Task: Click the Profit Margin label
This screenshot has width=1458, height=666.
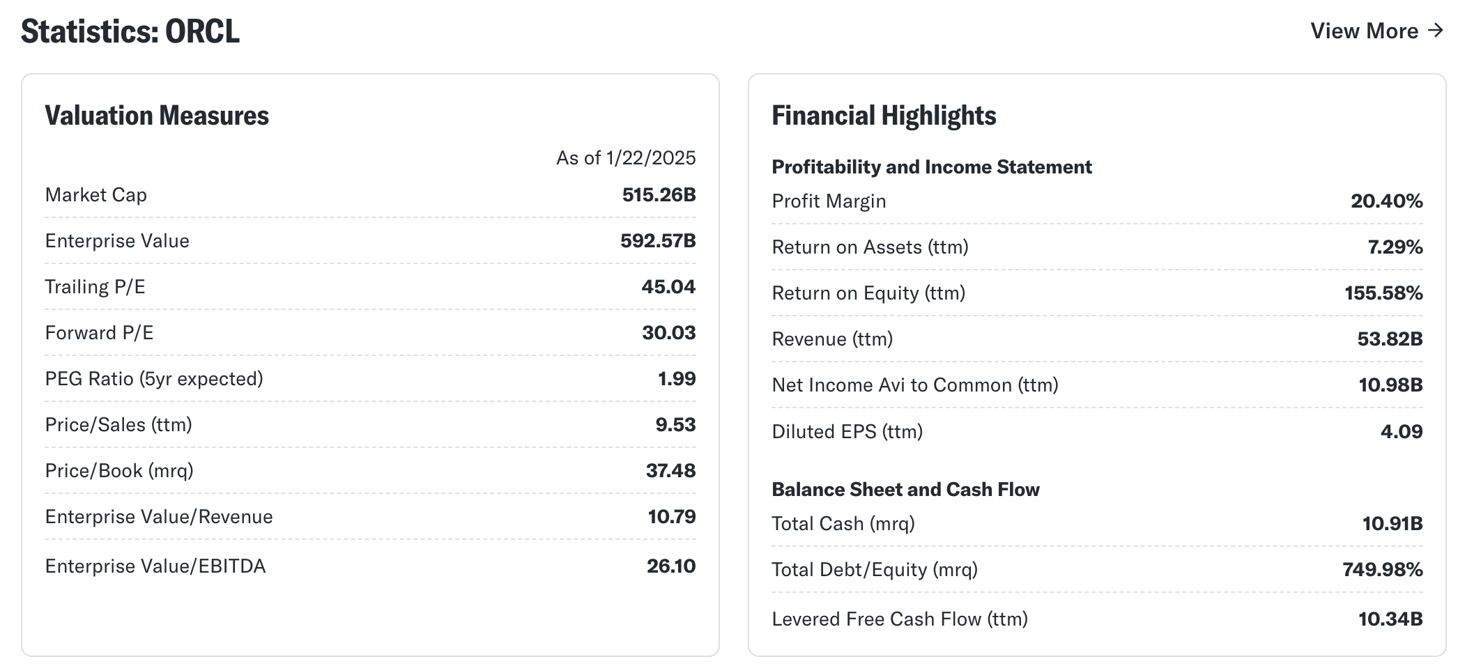Action: click(829, 201)
